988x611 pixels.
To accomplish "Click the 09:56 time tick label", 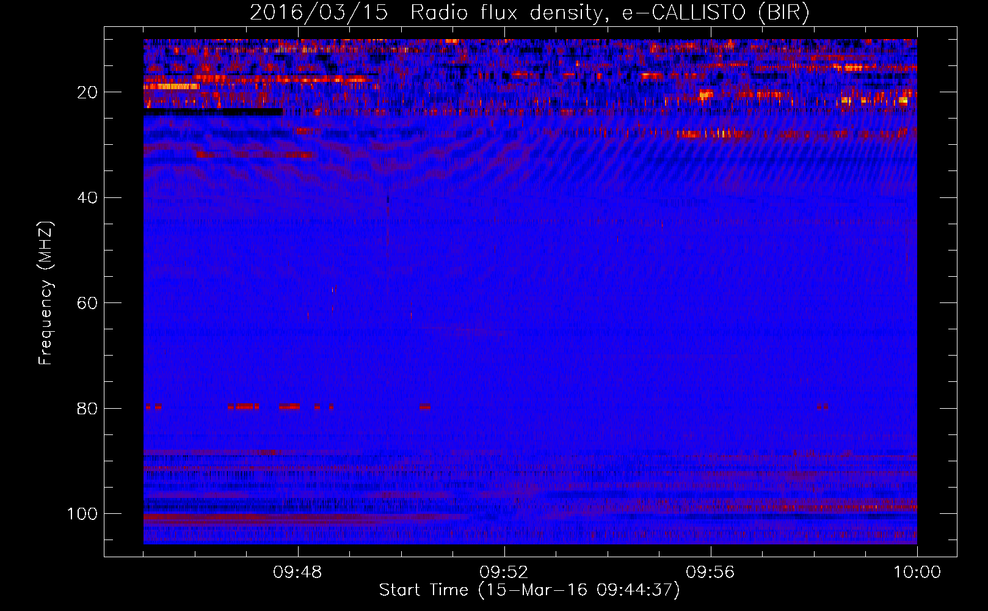I will pos(710,573).
